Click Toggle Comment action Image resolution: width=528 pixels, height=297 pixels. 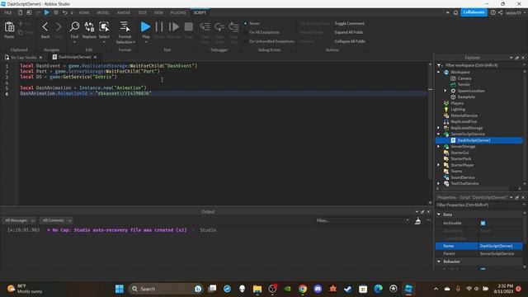coord(349,24)
